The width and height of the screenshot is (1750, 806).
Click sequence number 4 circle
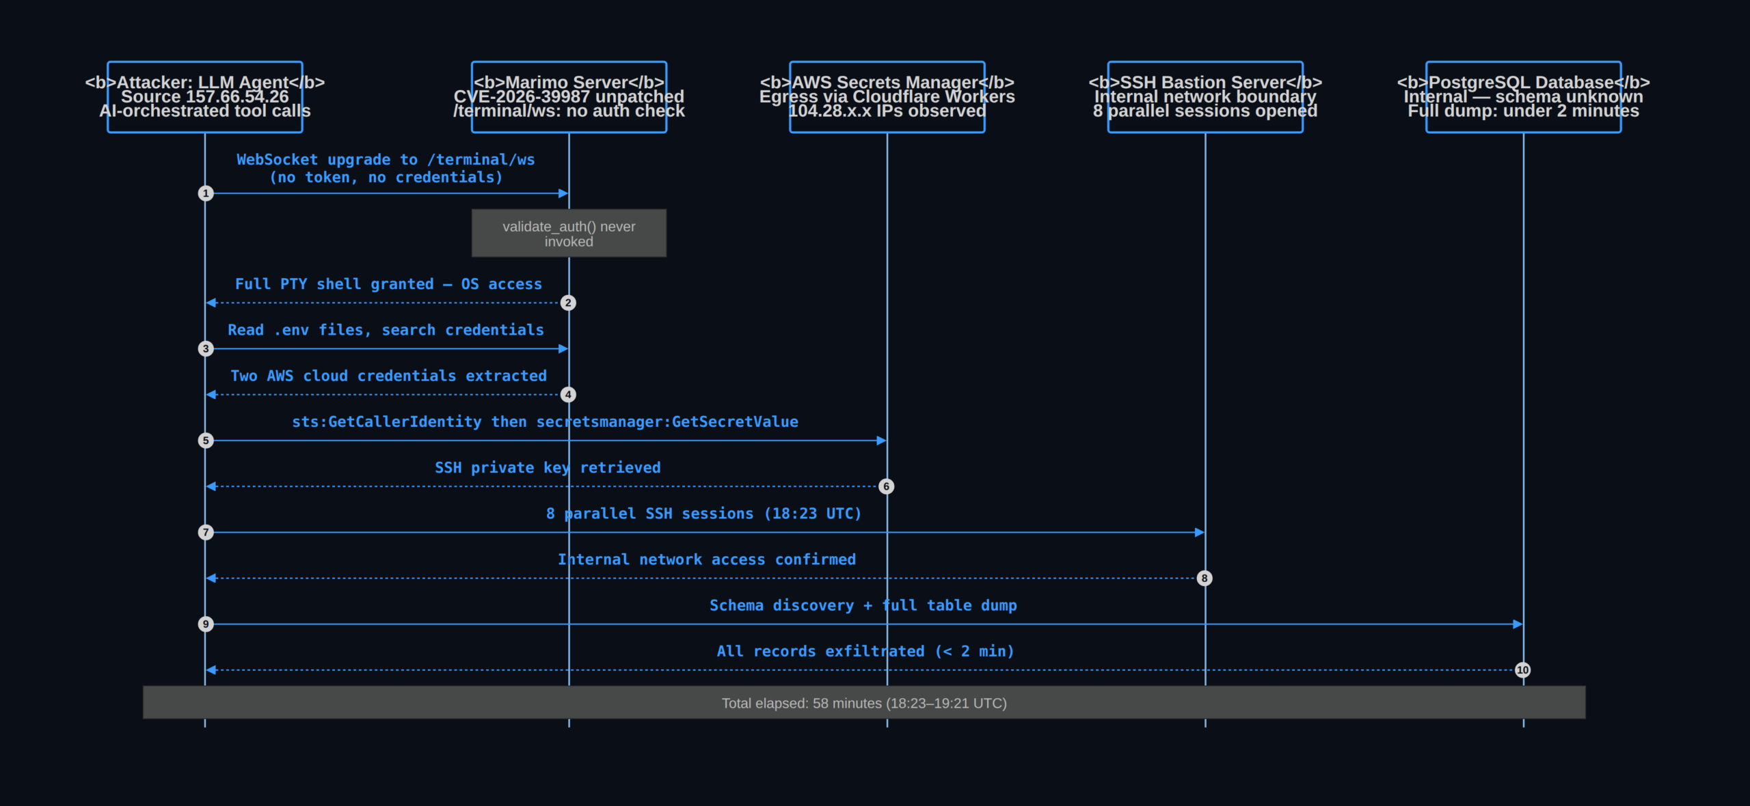[x=568, y=394]
